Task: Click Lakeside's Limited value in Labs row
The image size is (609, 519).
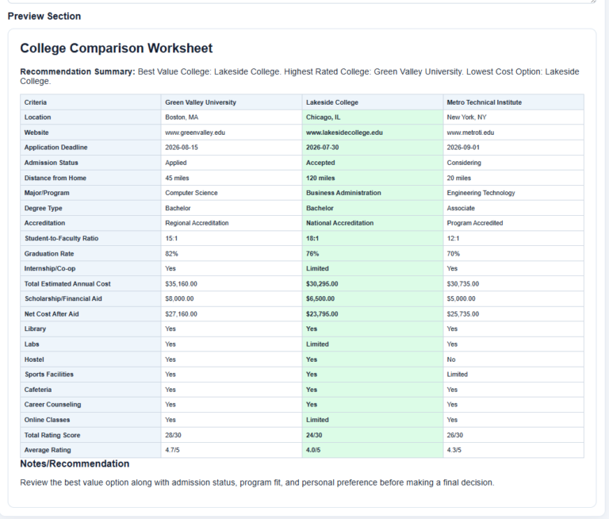Action: click(x=373, y=344)
